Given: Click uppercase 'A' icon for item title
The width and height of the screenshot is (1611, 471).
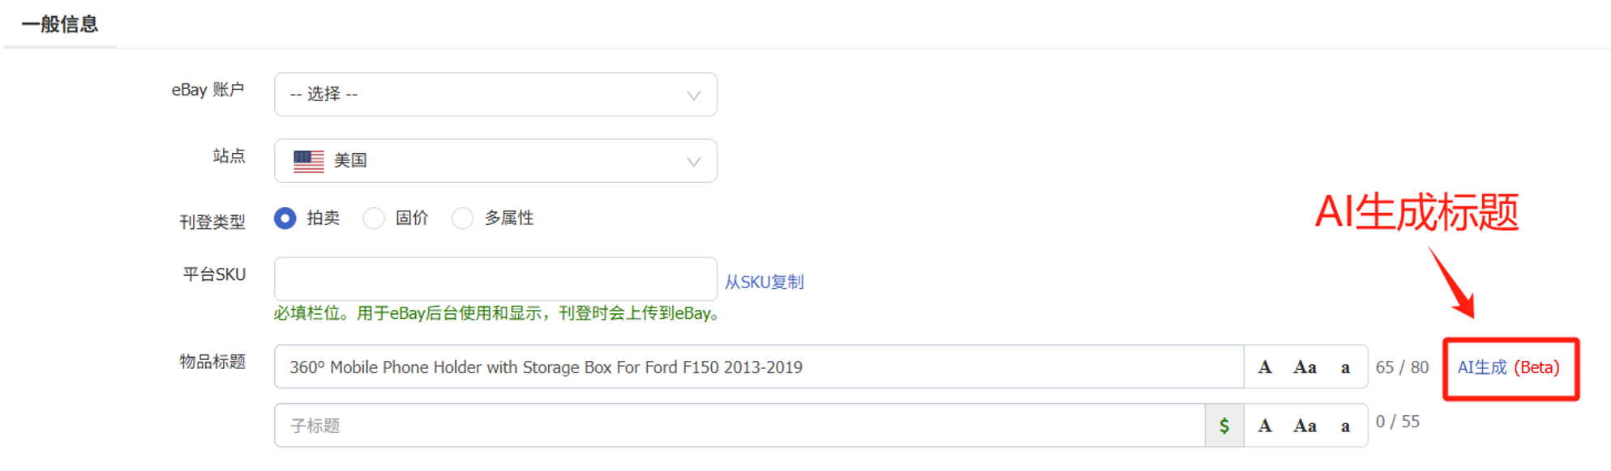Looking at the screenshot, I should 1264,367.
